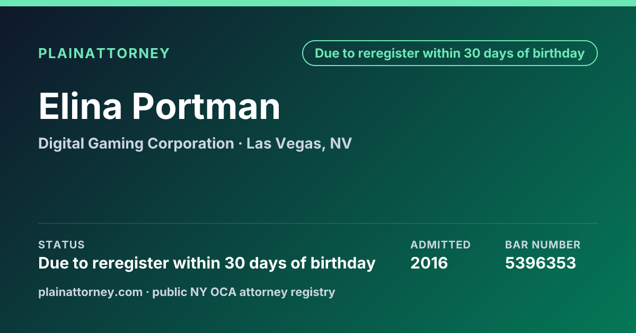The height and width of the screenshot is (333, 636).
Task: Click public NY OCA attorney registry text
Action: coord(244,292)
